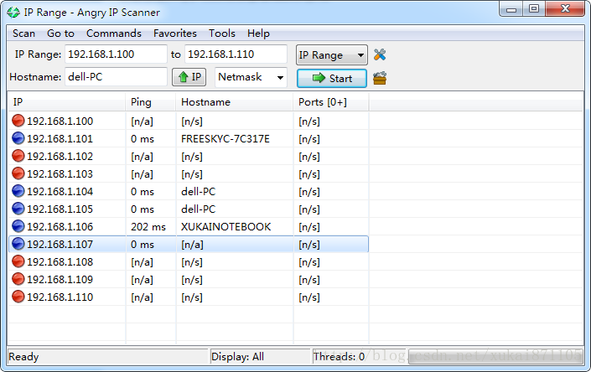Sort by the Hostname column header
The width and height of the screenshot is (591, 372).
235,102
